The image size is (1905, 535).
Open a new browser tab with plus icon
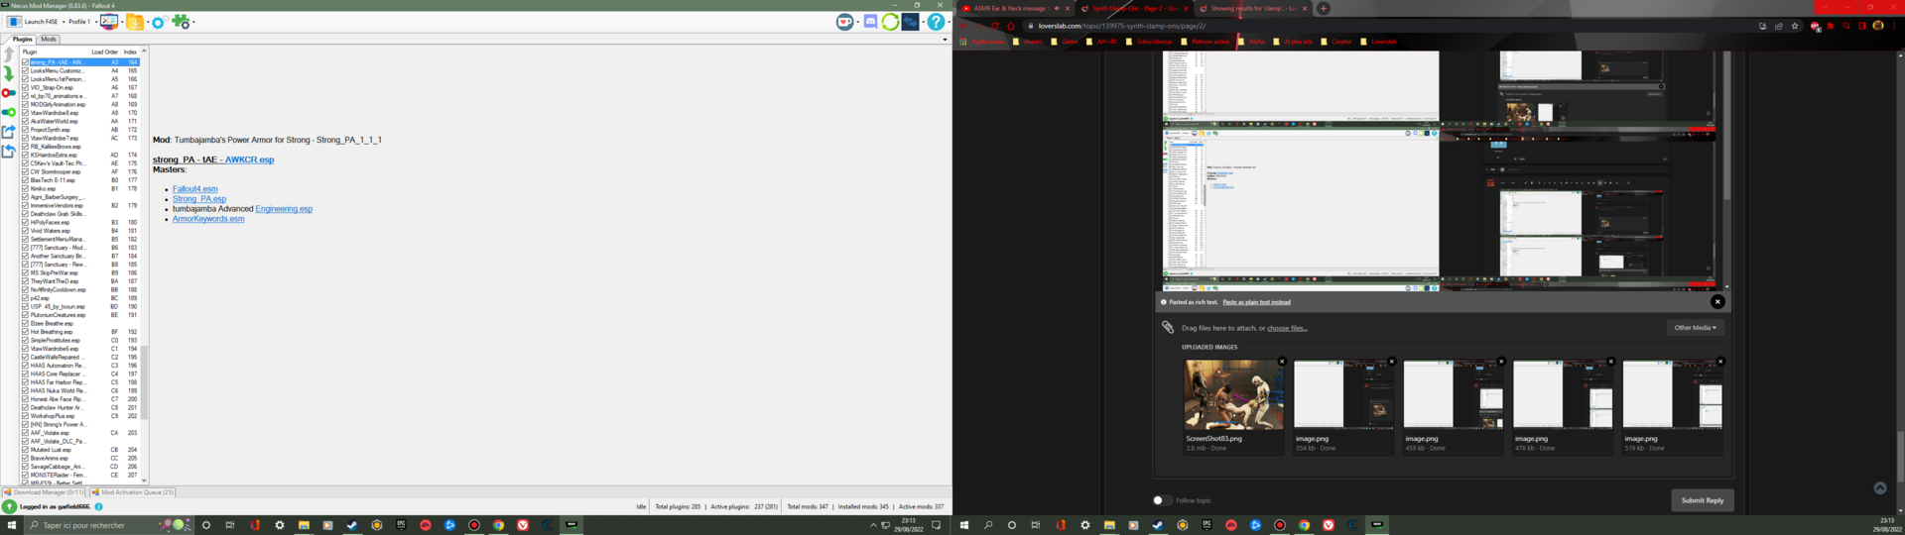coord(1323,8)
